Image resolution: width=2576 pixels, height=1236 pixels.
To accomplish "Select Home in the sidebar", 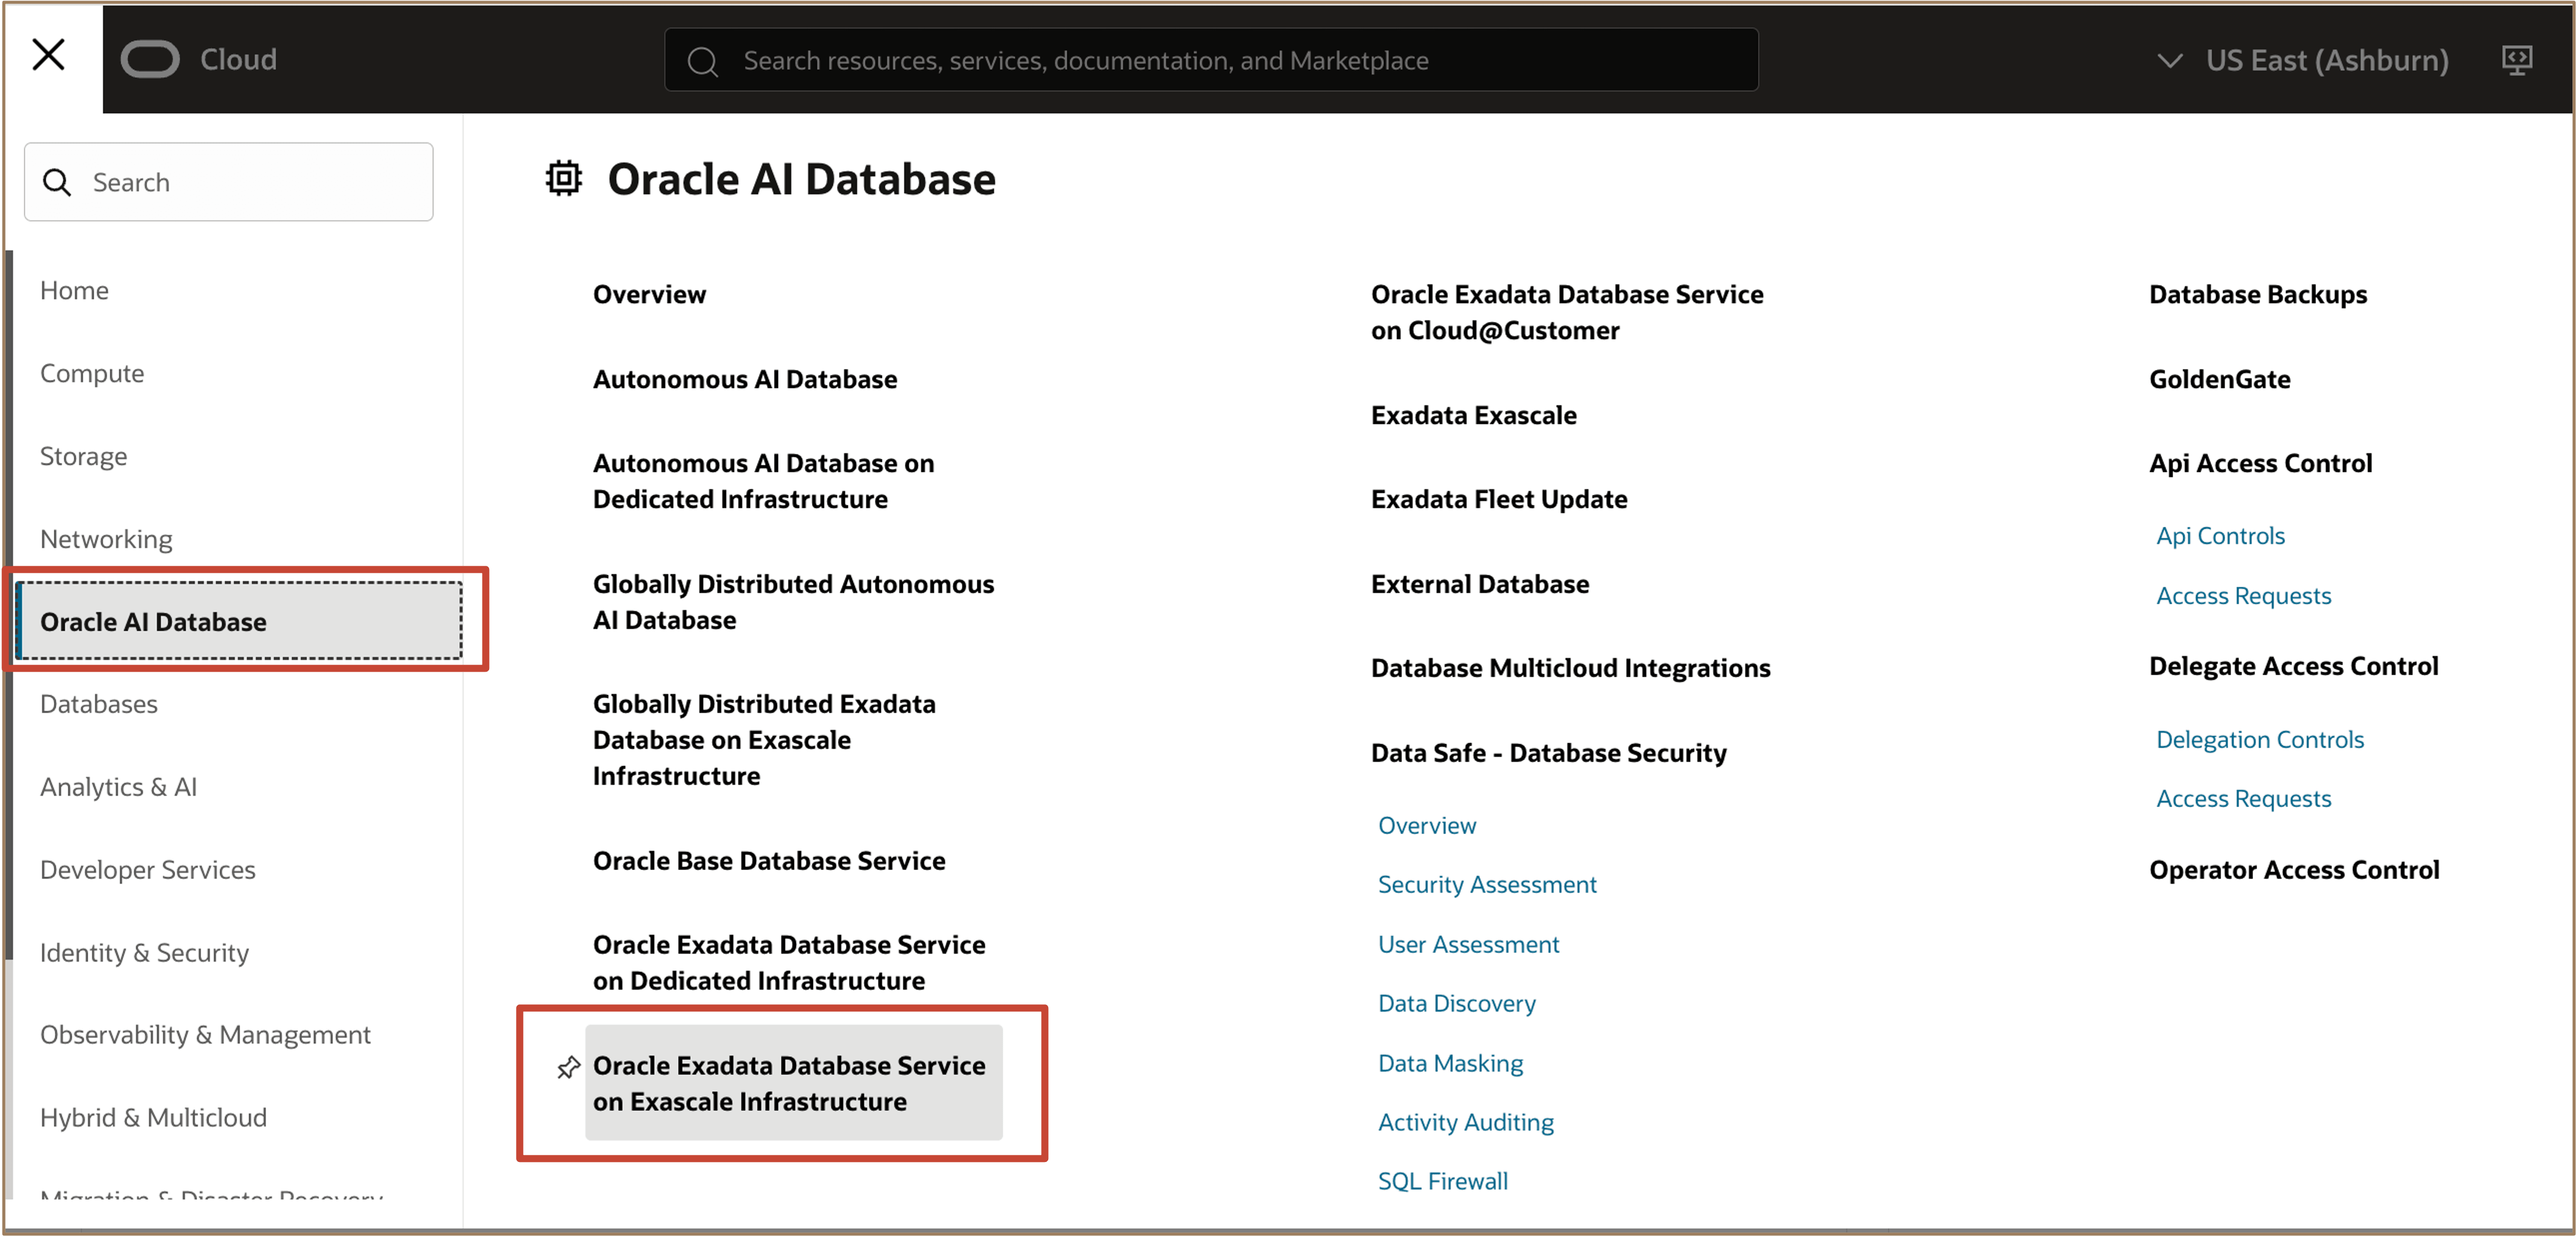I will point(74,290).
